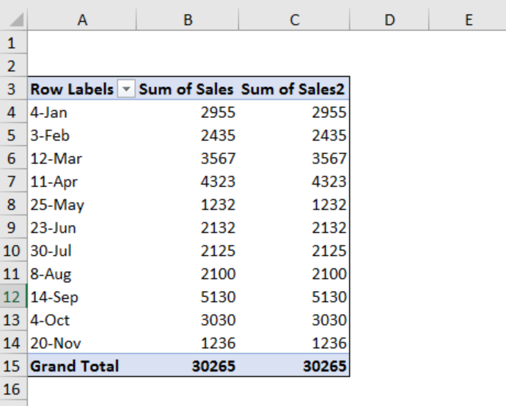
Task: Open the Row Labels filter dropdown
Action: 126,89
